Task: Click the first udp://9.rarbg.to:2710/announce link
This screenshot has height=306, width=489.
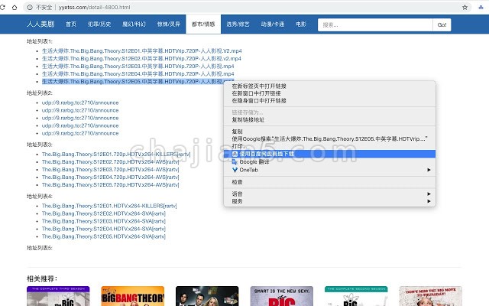Action: tap(80, 103)
